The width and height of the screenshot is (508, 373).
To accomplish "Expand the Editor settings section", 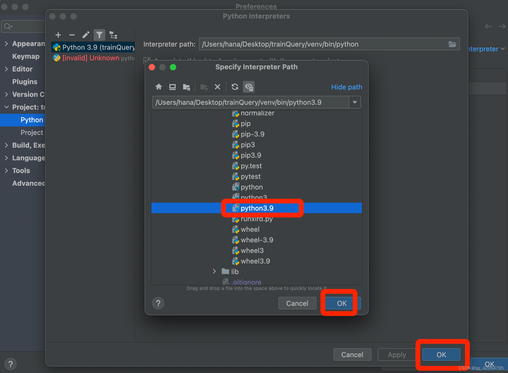I will [6, 69].
